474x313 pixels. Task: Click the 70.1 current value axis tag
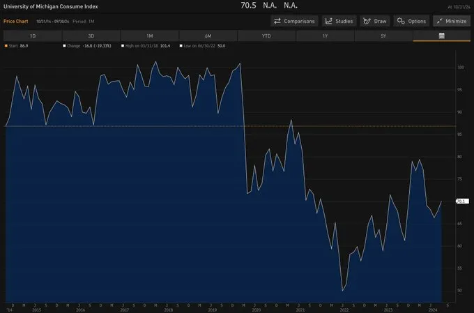[x=462, y=201]
